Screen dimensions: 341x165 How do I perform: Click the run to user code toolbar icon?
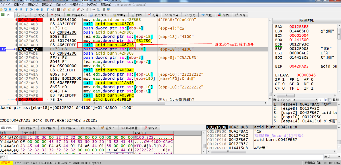(x=52, y=9)
